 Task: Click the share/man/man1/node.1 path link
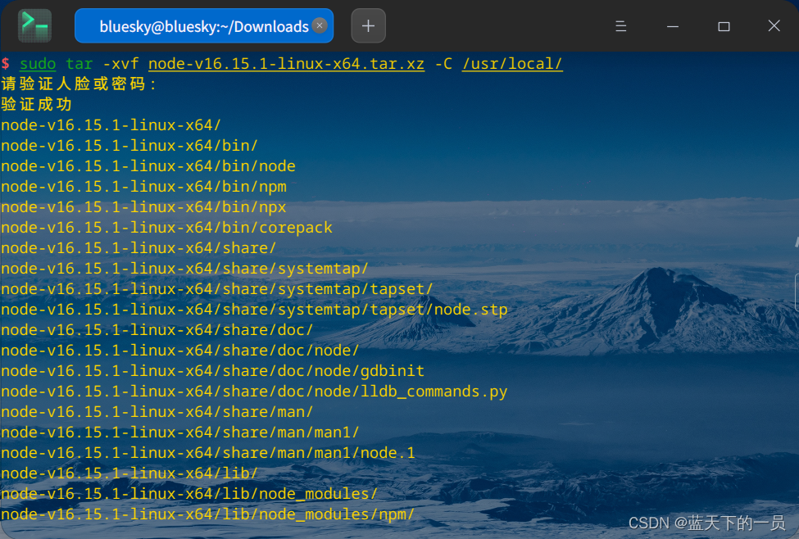point(207,452)
